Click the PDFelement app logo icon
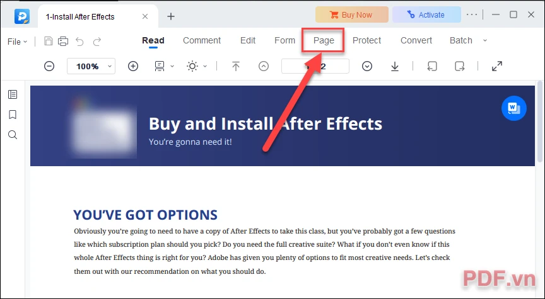 [x=22, y=16]
